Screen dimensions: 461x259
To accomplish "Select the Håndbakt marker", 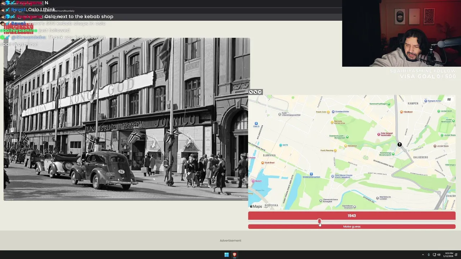I will [x=402, y=112].
